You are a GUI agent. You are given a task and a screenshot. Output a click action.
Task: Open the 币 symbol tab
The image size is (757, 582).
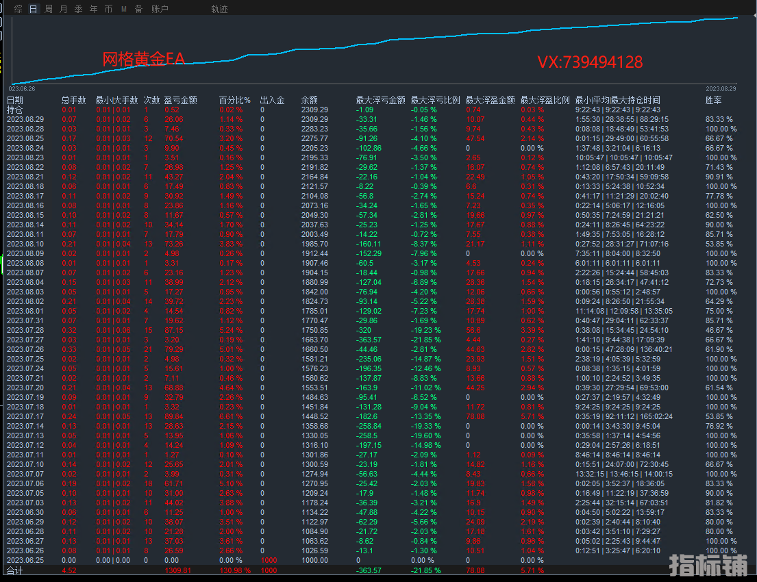(x=108, y=9)
